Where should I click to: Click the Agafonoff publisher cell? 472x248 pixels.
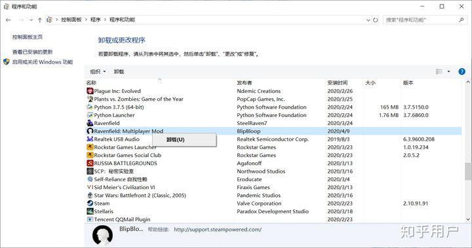point(249,163)
